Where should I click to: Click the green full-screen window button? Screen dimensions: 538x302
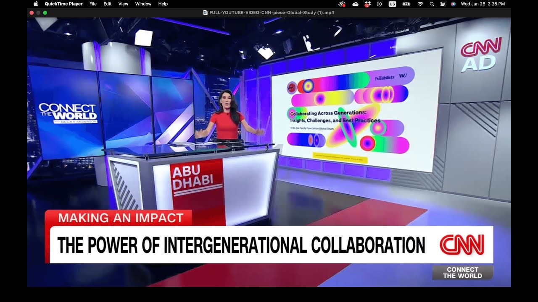click(45, 13)
